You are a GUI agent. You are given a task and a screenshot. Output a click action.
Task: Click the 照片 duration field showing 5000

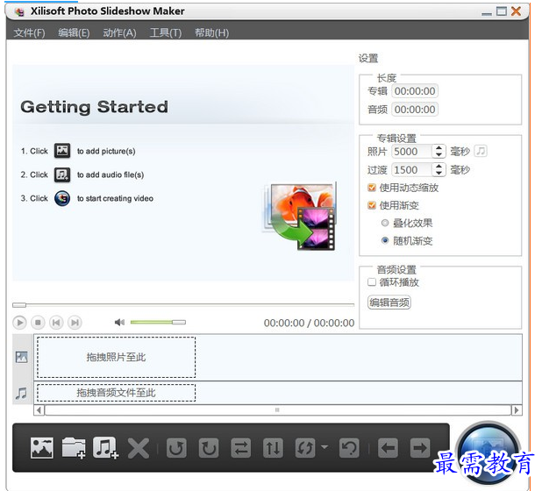point(412,152)
